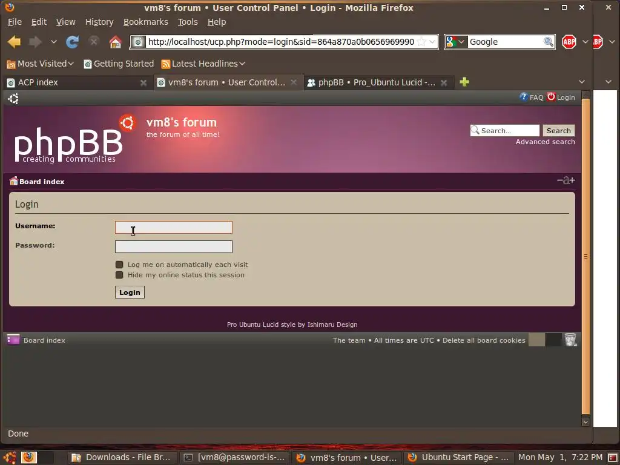Focus the Username input field

pyautogui.click(x=174, y=228)
